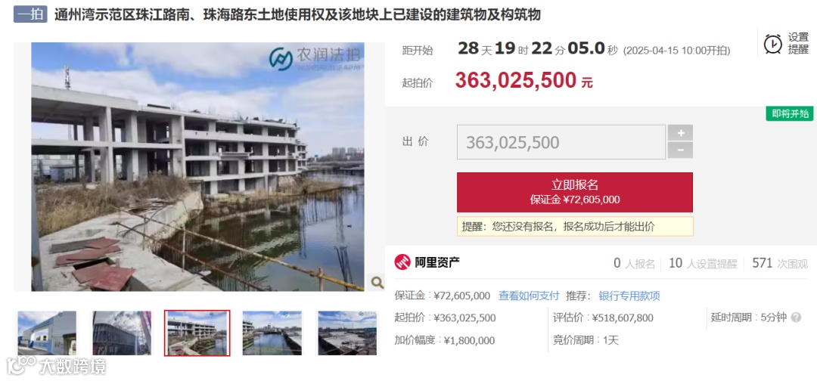
Task: Click the 阿里资产 red logo icon
Action: (x=402, y=262)
